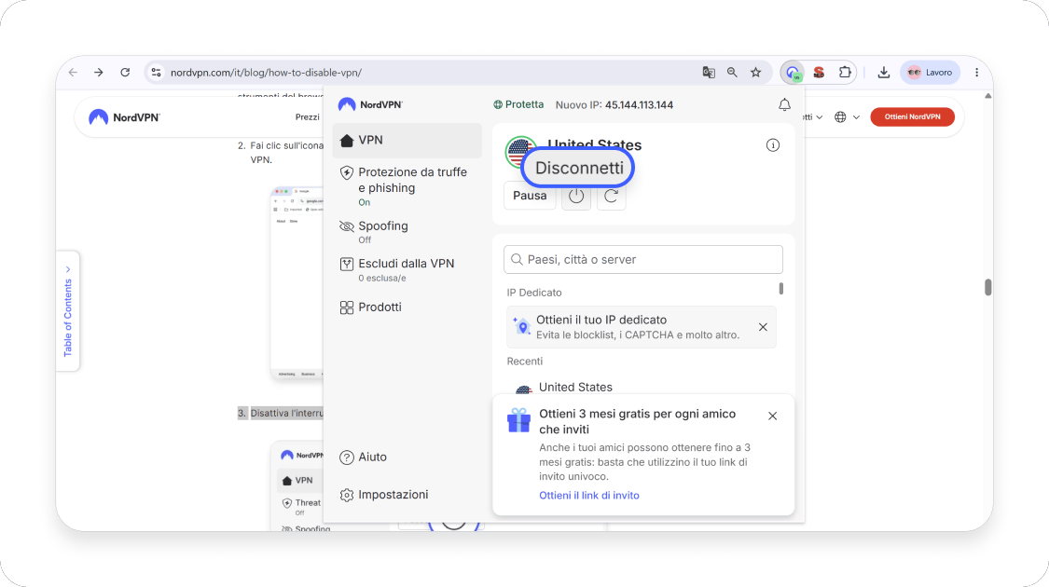
Task: Close the referral gift popup
Action: click(x=773, y=416)
